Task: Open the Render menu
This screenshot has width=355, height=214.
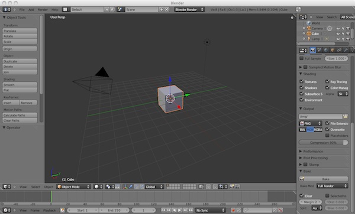Action: click(x=43, y=9)
